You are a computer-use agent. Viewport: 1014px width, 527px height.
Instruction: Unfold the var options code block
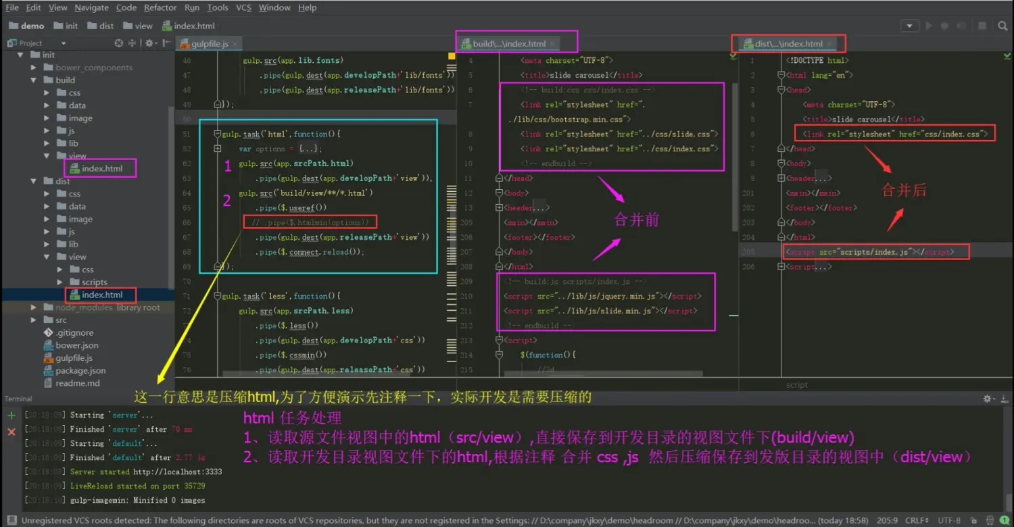pyautogui.click(x=218, y=149)
